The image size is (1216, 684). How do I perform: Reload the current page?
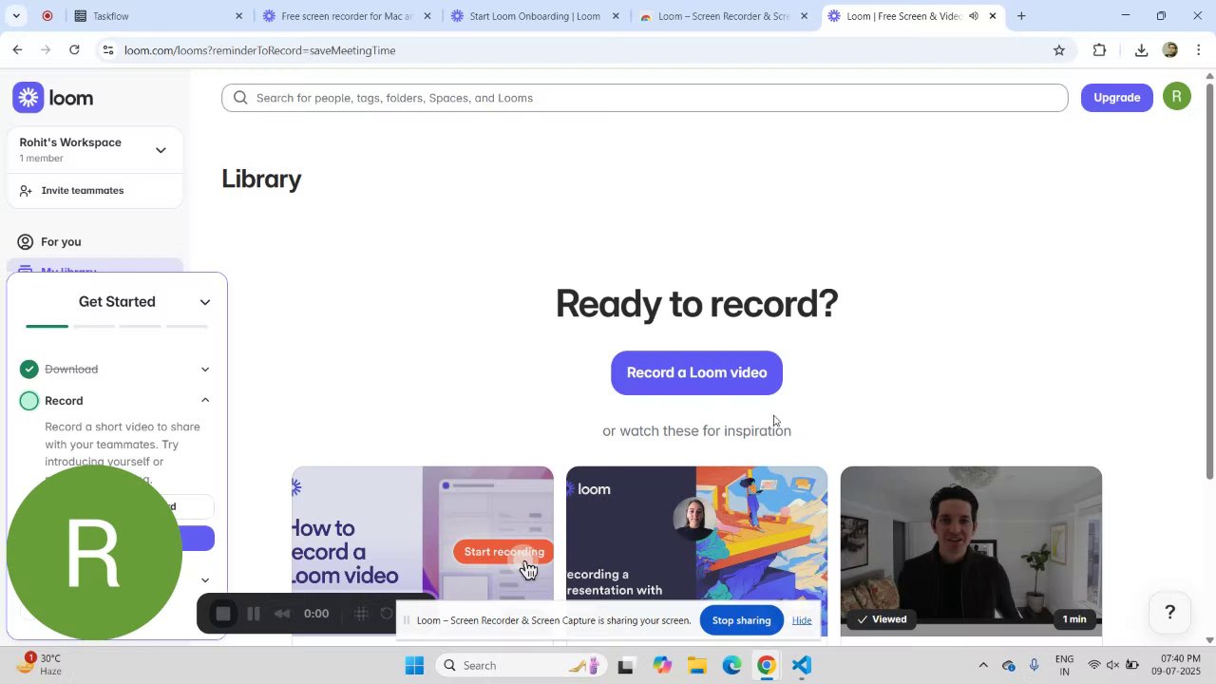tap(74, 50)
